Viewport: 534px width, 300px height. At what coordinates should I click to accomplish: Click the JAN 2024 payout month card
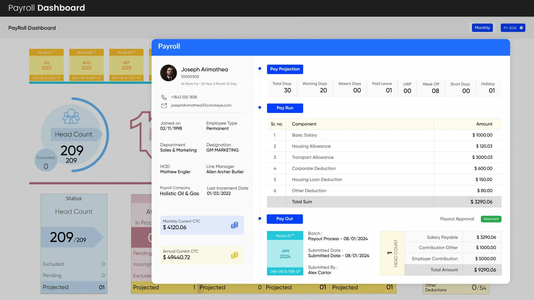click(x=285, y=253)
